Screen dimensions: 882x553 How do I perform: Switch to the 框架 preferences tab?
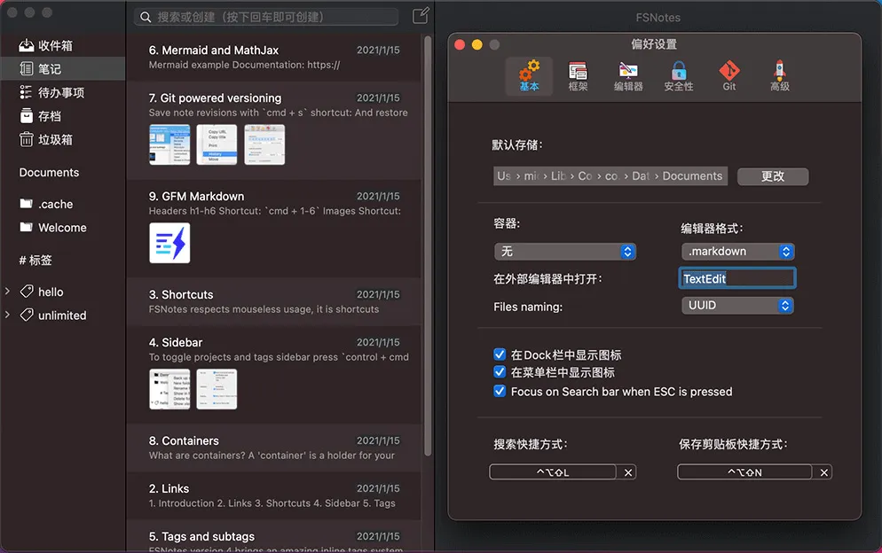point(578,76)
